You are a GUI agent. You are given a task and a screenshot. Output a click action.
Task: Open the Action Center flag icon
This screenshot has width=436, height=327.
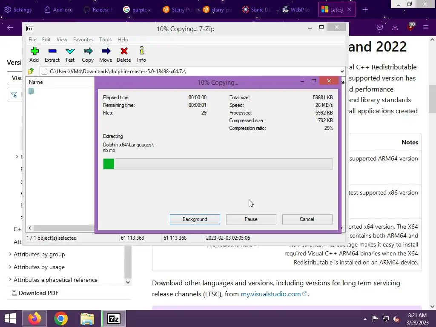375,319
